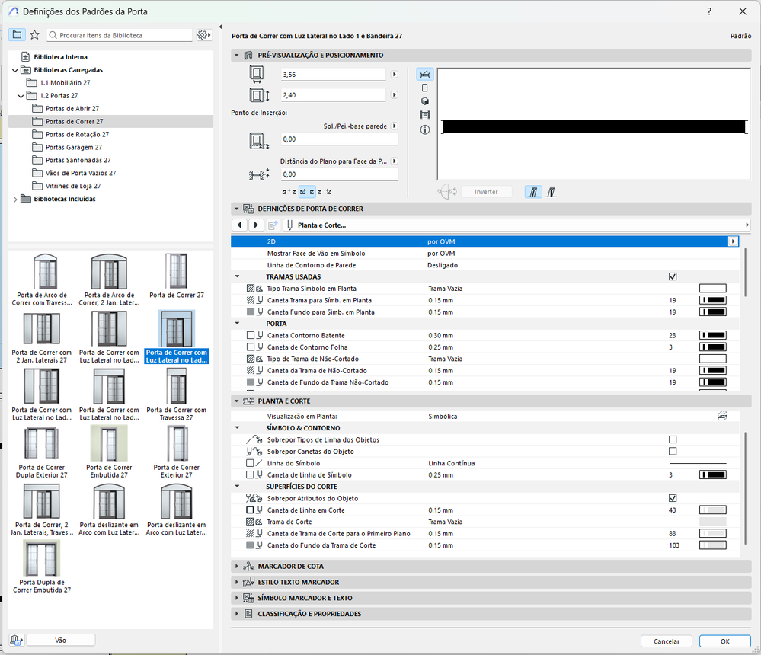Select the 3D view preview icon
This screenshot has height=655, width=761.
pos(424,101)
